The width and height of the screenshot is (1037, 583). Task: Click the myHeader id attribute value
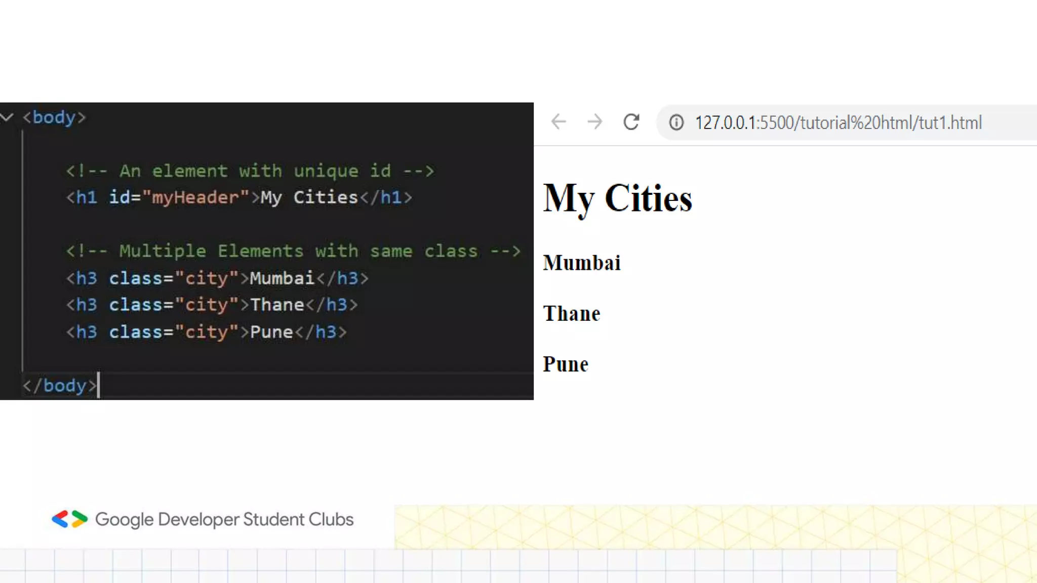click(x=195, y=197)
